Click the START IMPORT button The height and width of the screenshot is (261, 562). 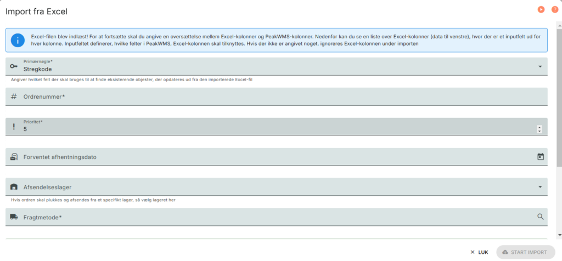[x=525, y=252]
